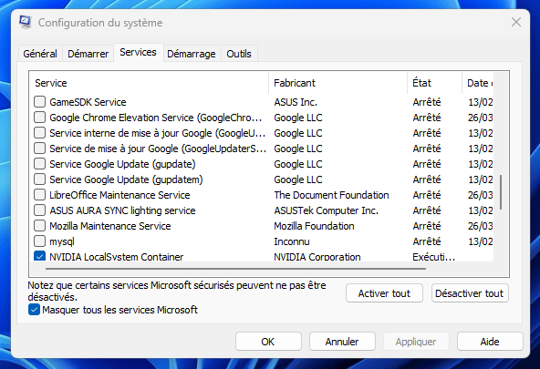Check Mozilla Maintenance Service box

(x=39, y=226)
